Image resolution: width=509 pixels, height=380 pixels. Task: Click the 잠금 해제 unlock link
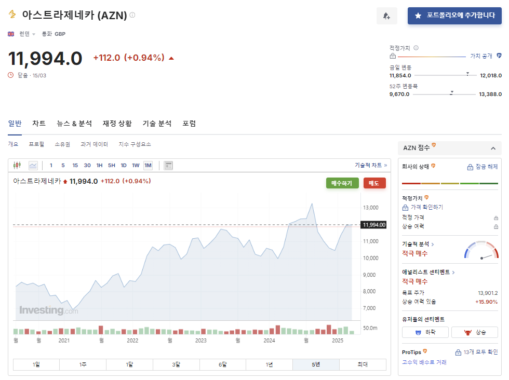tap(483, 167)
